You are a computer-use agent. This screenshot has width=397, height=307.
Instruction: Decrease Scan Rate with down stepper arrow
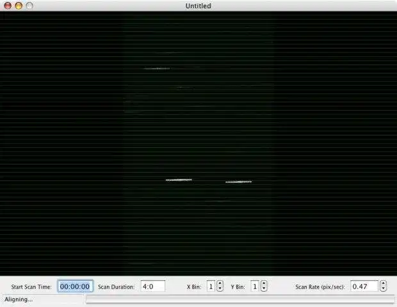click(384, 289)
